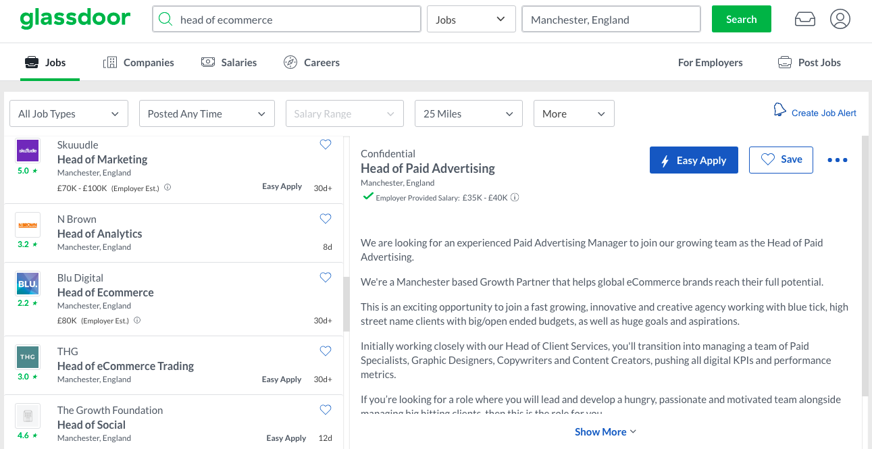Click the salary info icon beside £35K - £40K
872x449 pixels.
(x=515, y=198)
